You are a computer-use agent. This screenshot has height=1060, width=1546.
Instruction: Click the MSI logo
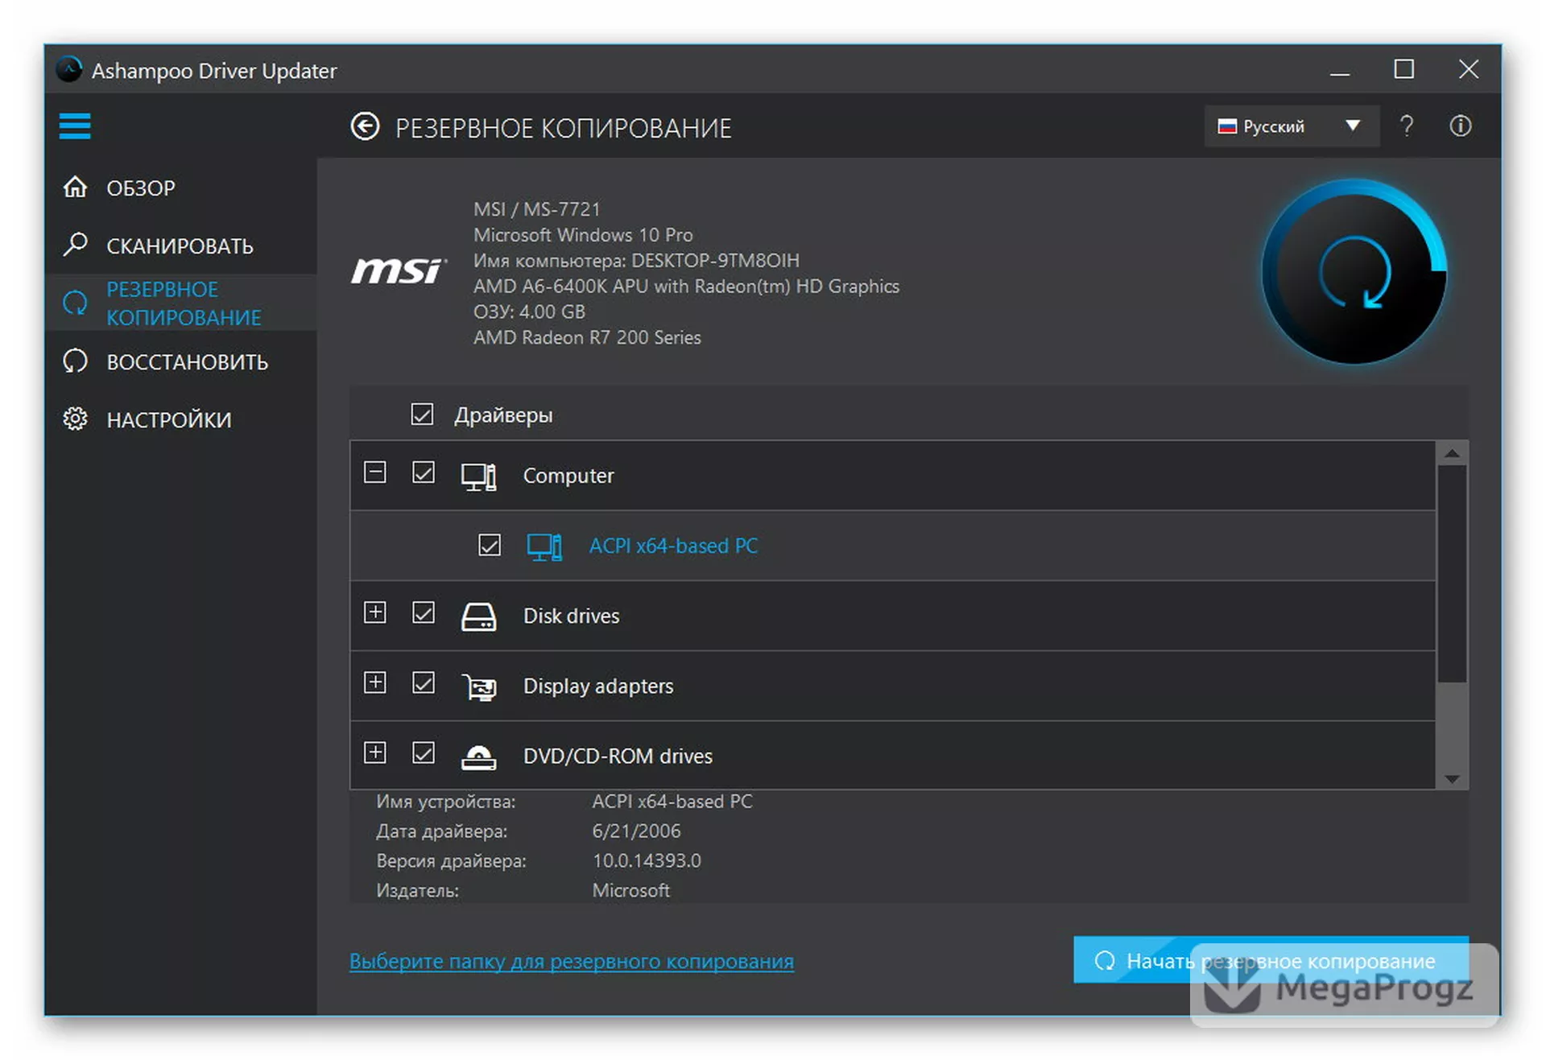pos(399,271)
